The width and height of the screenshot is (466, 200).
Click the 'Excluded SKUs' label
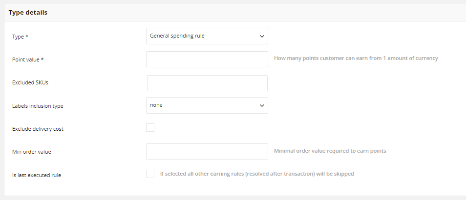click(30, 83)
